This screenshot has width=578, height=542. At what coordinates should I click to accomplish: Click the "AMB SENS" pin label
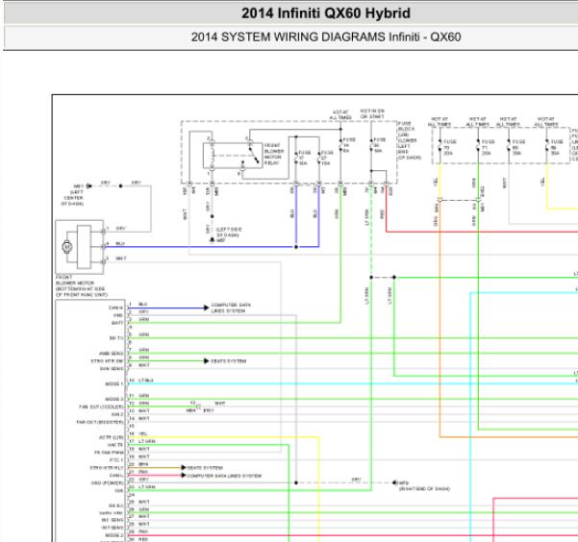pyautogui.click(x=111, y=354)
